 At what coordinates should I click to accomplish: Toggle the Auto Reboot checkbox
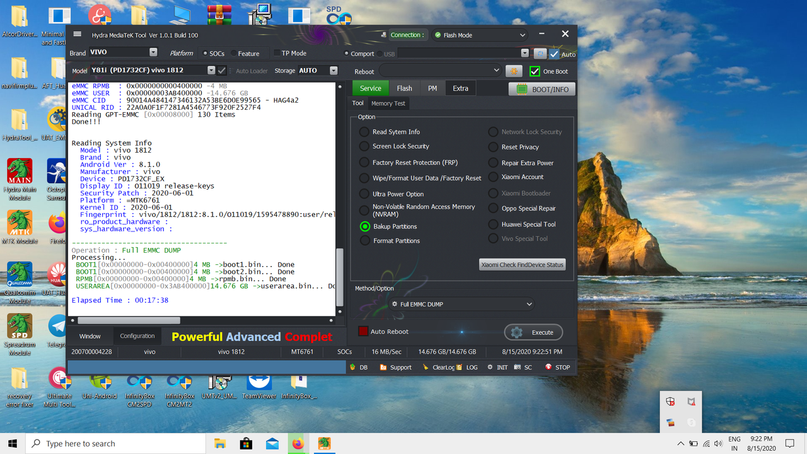point(363,331)
